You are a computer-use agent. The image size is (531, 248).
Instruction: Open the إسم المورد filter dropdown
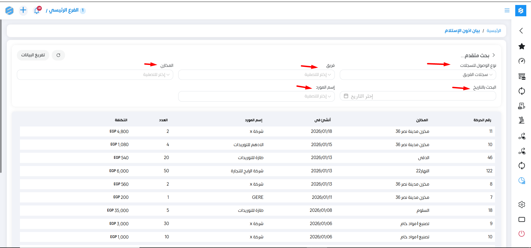tap(256, 96)
